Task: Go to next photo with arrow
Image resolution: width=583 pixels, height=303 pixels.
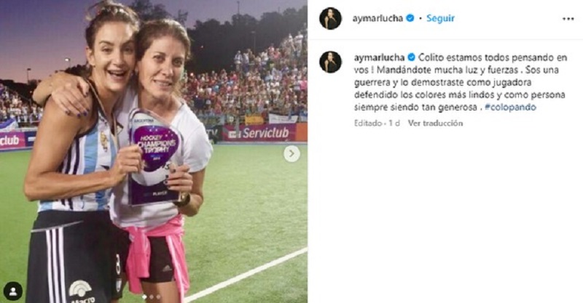Action: 292,153
